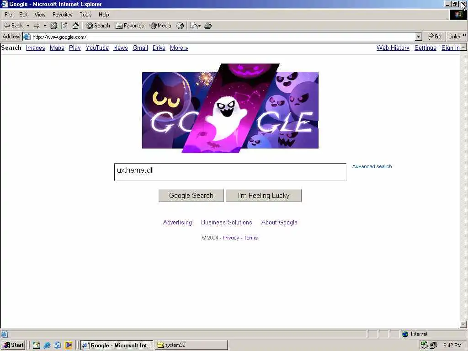Click the Mail toolbar icon
The height and width of the screenshot is (351, 468).
(x=194, y=26)
